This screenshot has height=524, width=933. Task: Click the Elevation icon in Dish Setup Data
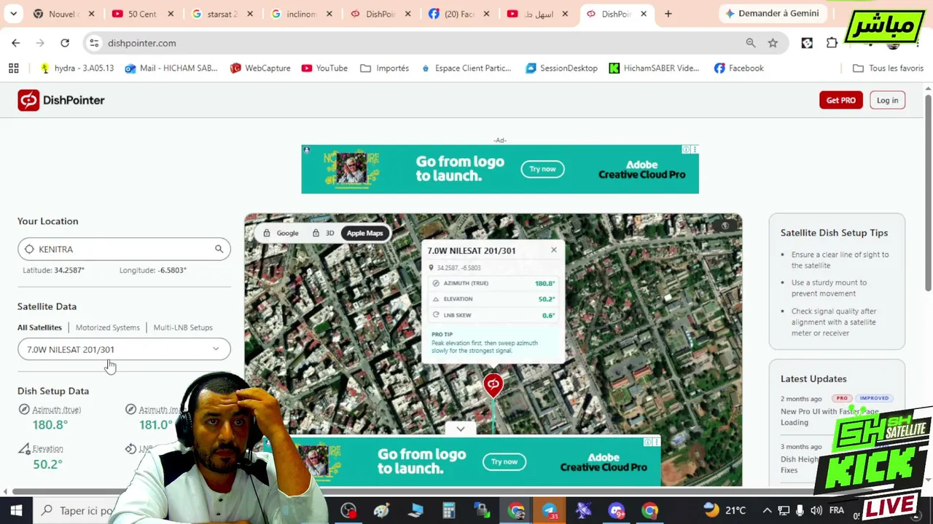tap(24, 449)
